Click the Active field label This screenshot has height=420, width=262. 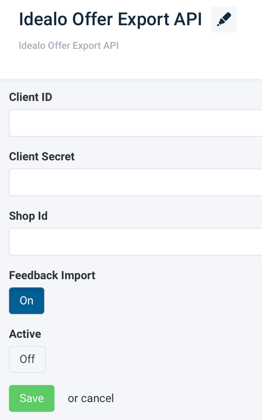25,334
